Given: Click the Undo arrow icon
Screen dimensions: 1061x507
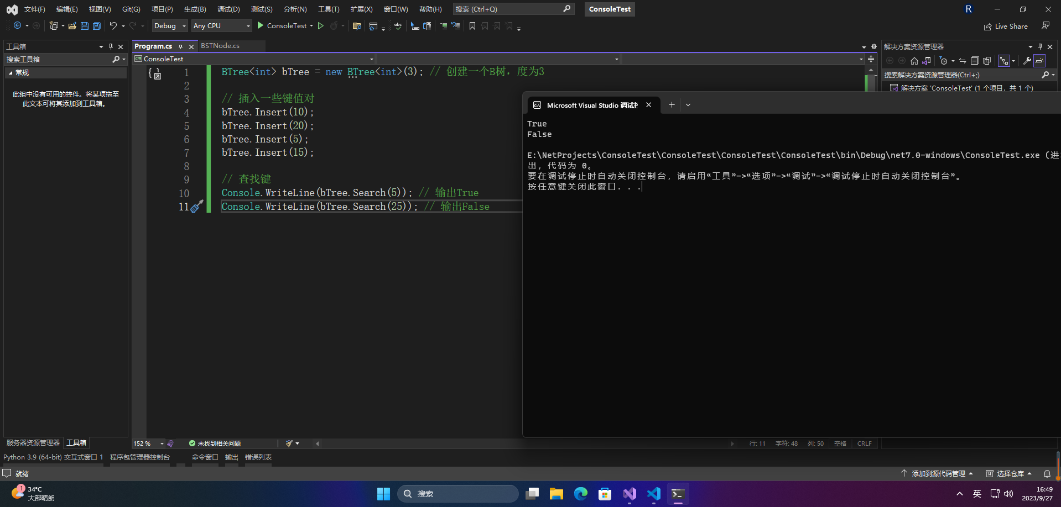Looking at the screenshot, I should (113, 26).
